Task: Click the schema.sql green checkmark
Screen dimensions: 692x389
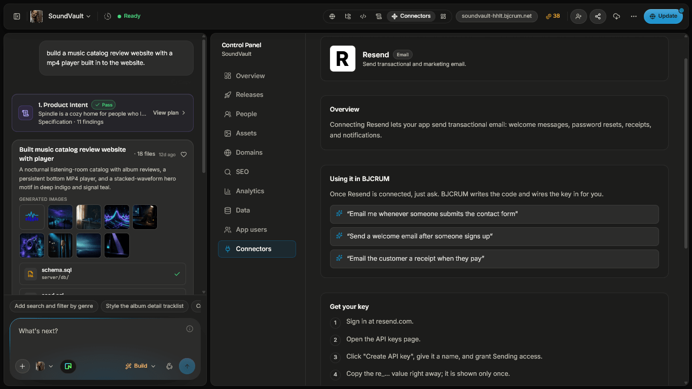Action: pyautogui.click(x=177, y=274)
